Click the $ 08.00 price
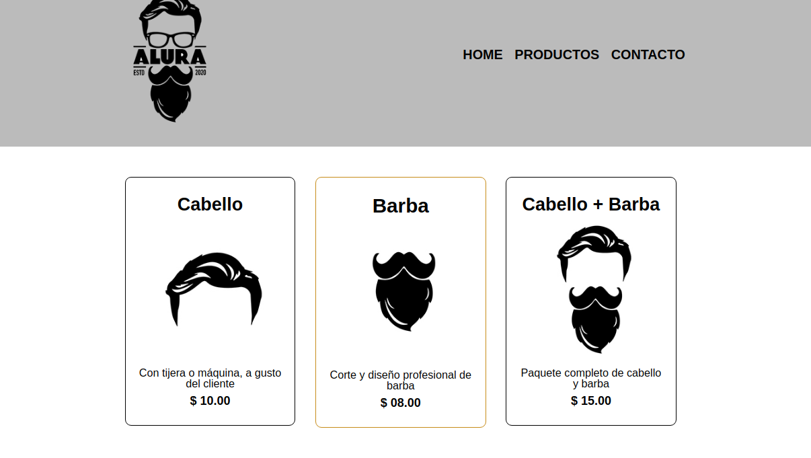This screenshot has height=458, width=811. click(x=401, y=403)
